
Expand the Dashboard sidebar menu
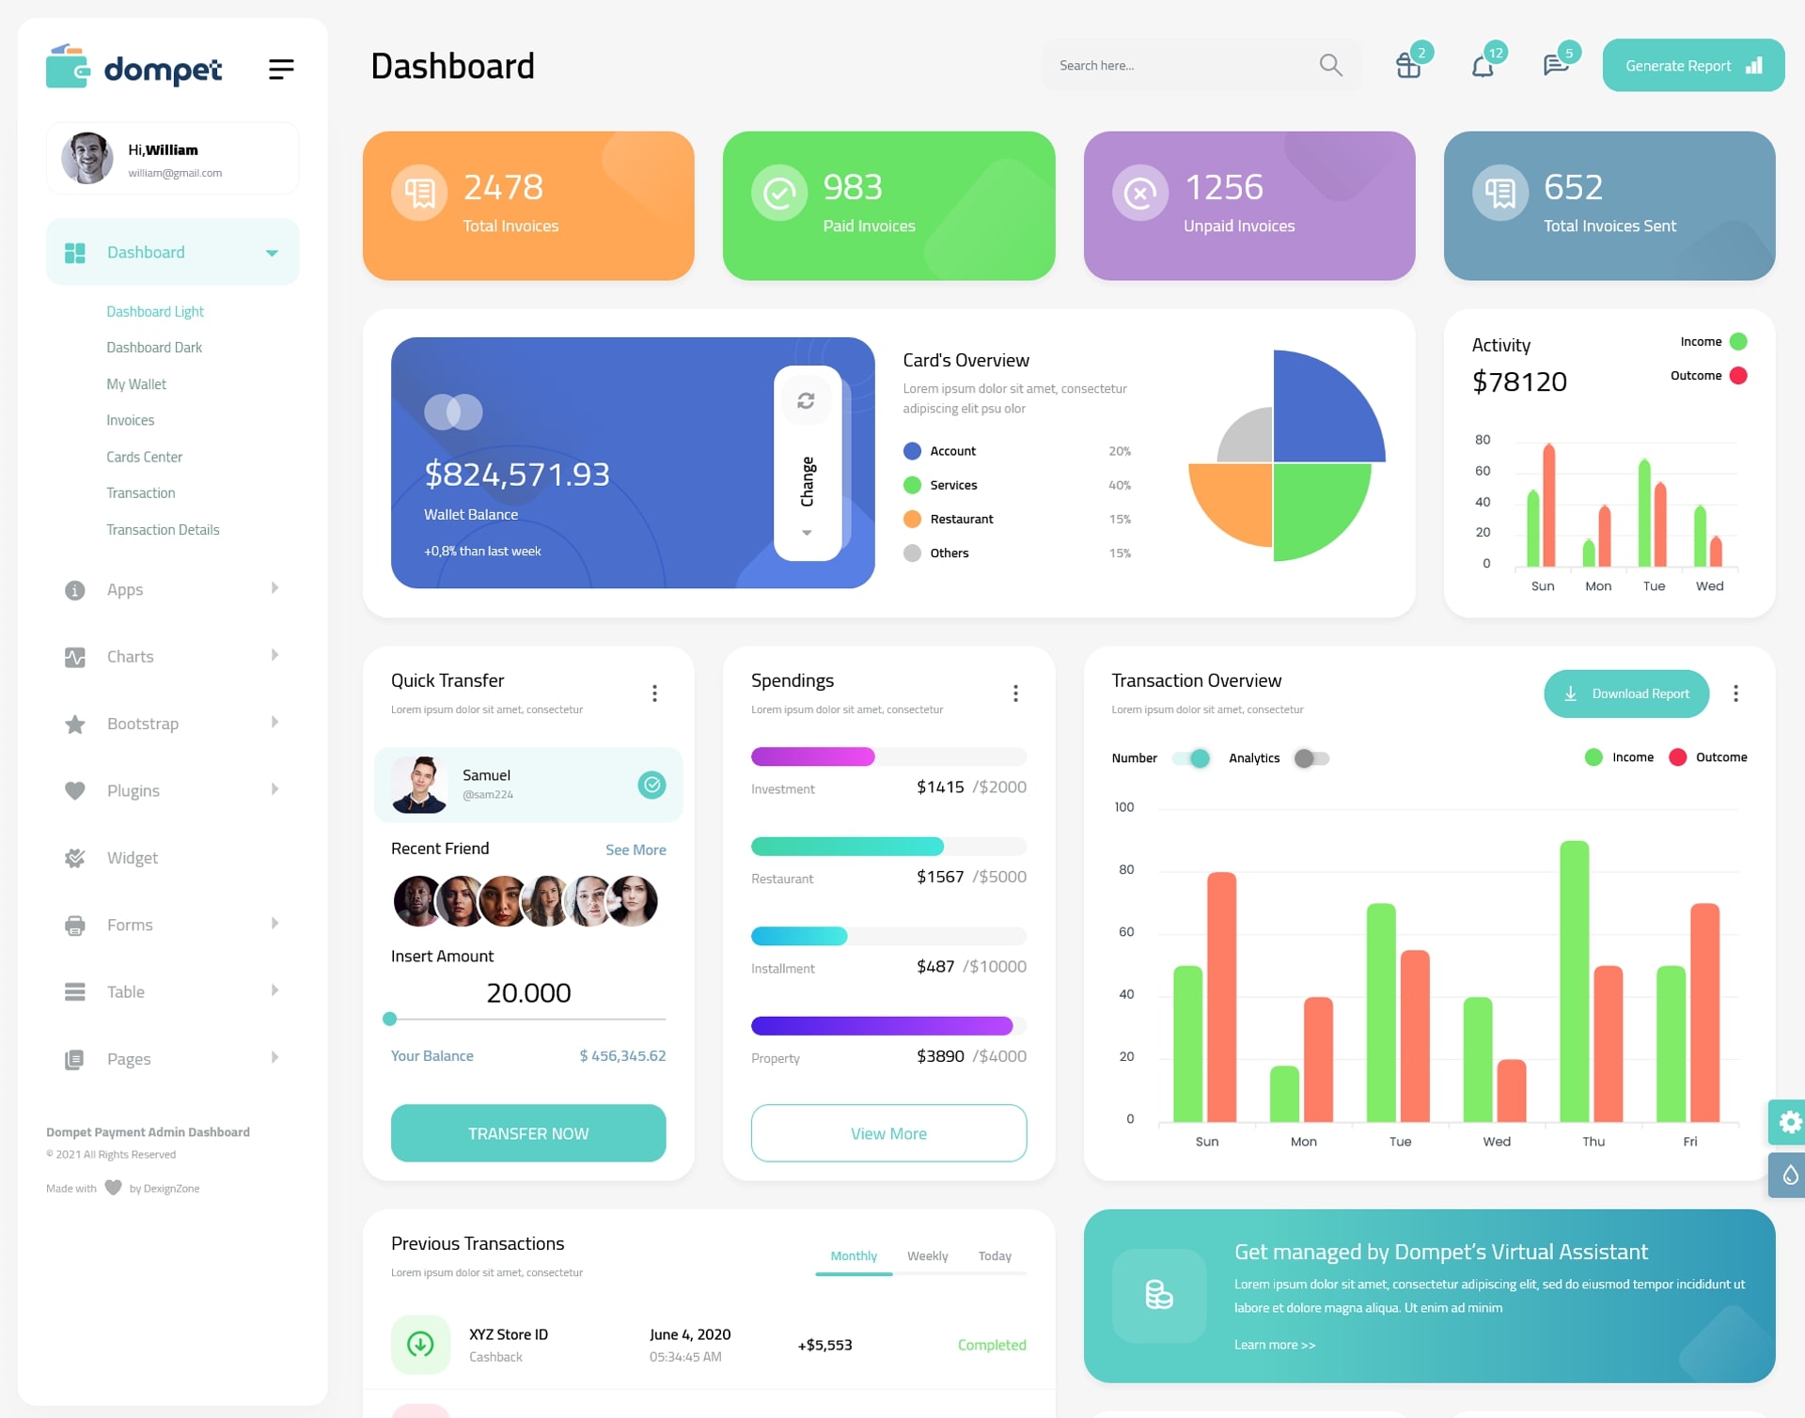pyautogui.click(x=268, y=252)
